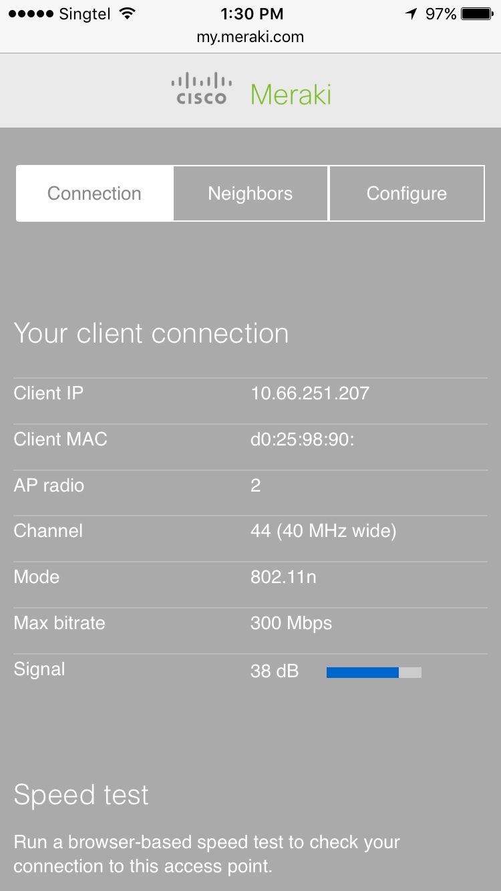Viewport: 501px width, 891px height.
Task: Tap the Speed test heading
Action: [81, 795]
